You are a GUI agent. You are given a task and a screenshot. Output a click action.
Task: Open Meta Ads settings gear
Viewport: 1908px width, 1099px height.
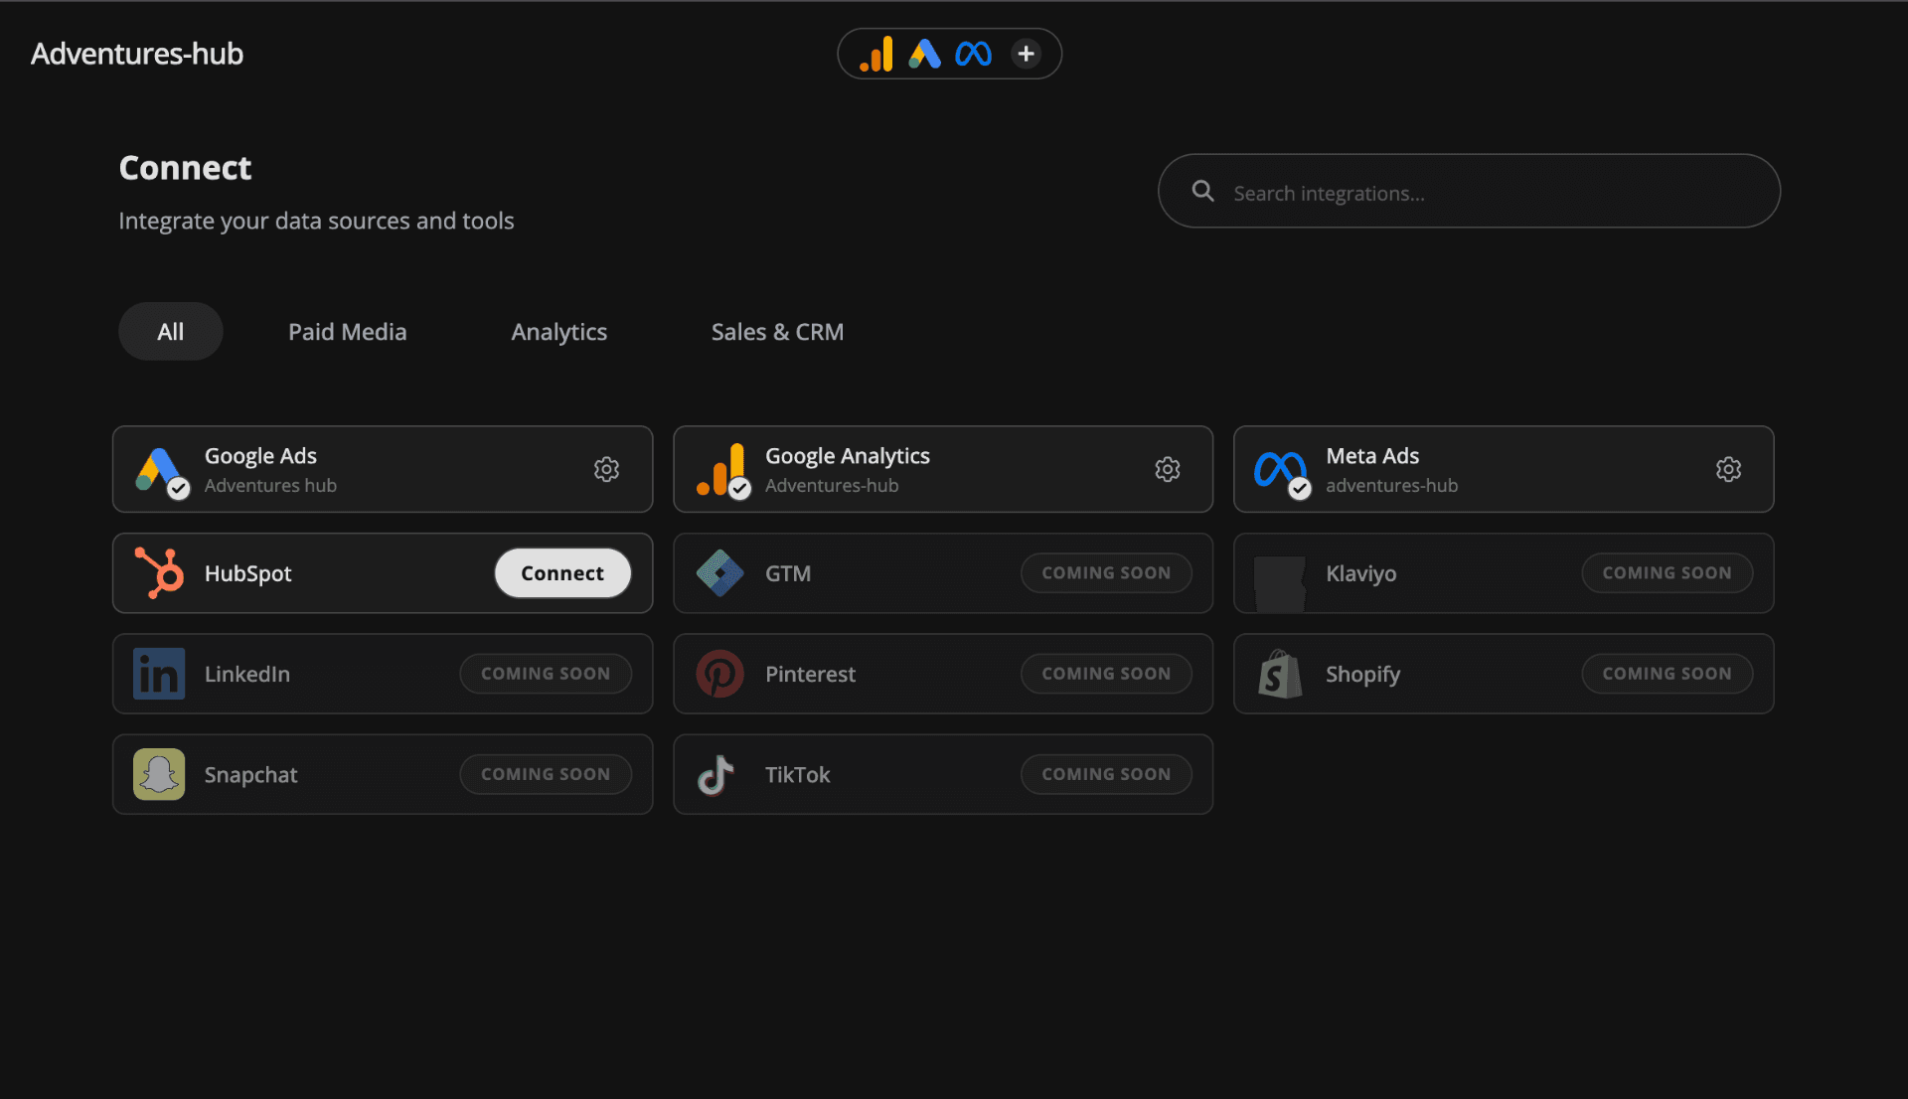point(1728,469)
